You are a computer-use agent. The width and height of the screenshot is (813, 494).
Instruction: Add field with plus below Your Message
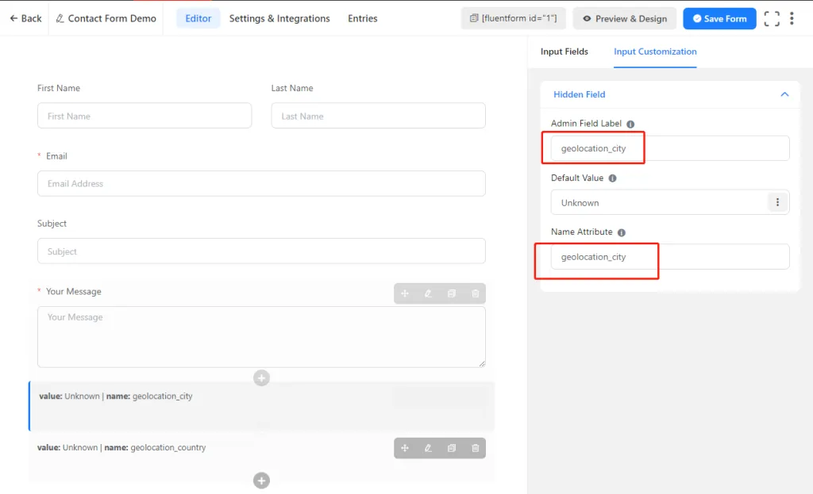point(261,378)
